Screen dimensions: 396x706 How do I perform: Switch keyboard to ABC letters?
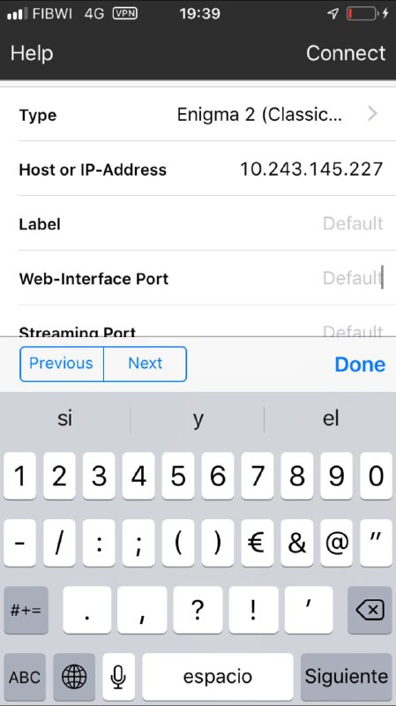click(25, 676)
